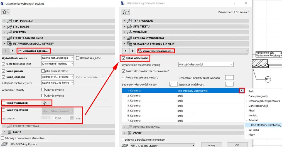Go to next page arrow in left dialog
The image size is (282, 147).
[x=13, y=51]
